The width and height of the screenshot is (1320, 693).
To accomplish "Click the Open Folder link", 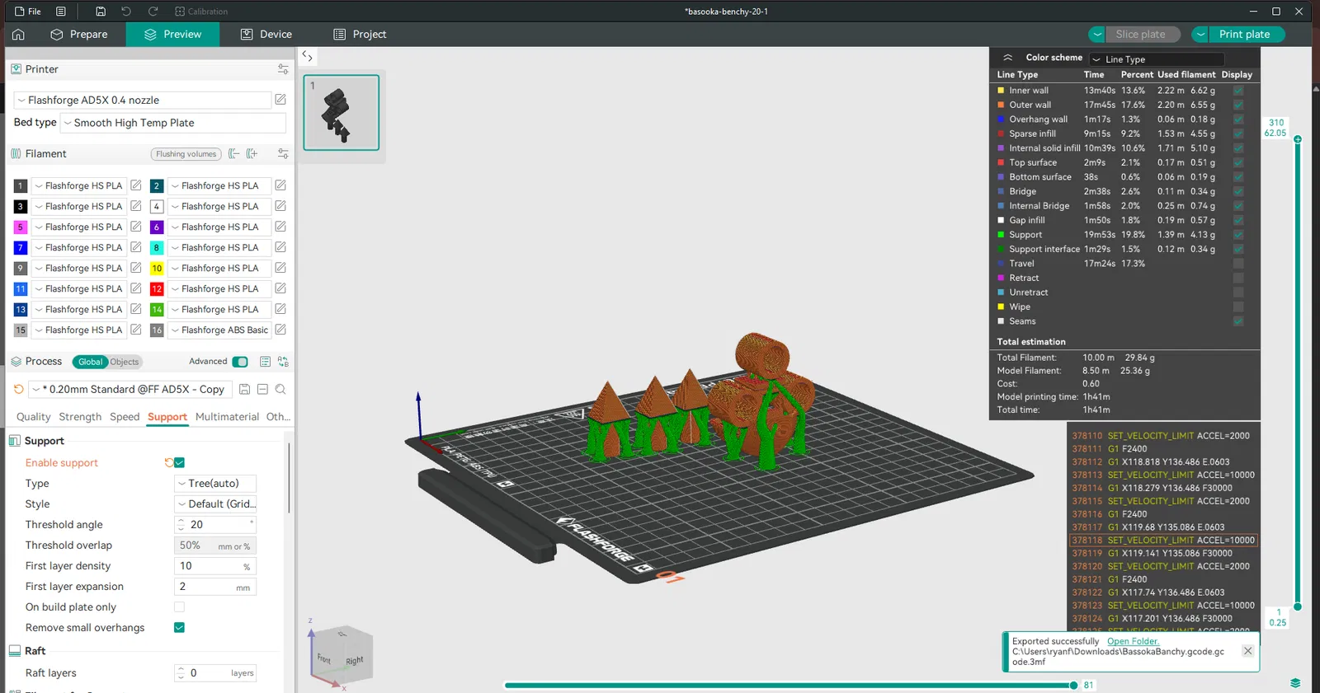I will click(1133, 641).
